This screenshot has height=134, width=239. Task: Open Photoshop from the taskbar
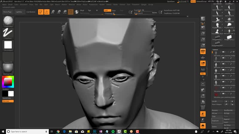click(x=95, y=132)
